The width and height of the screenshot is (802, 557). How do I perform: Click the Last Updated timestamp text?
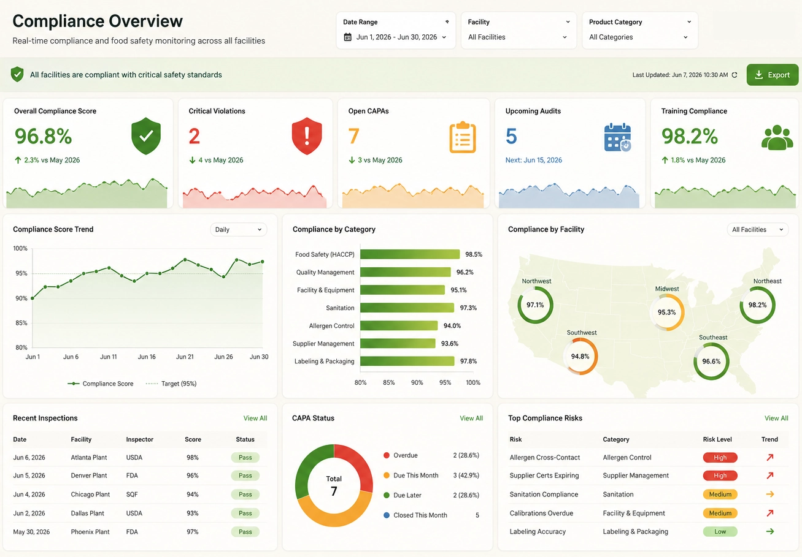(x=680, y=75)
